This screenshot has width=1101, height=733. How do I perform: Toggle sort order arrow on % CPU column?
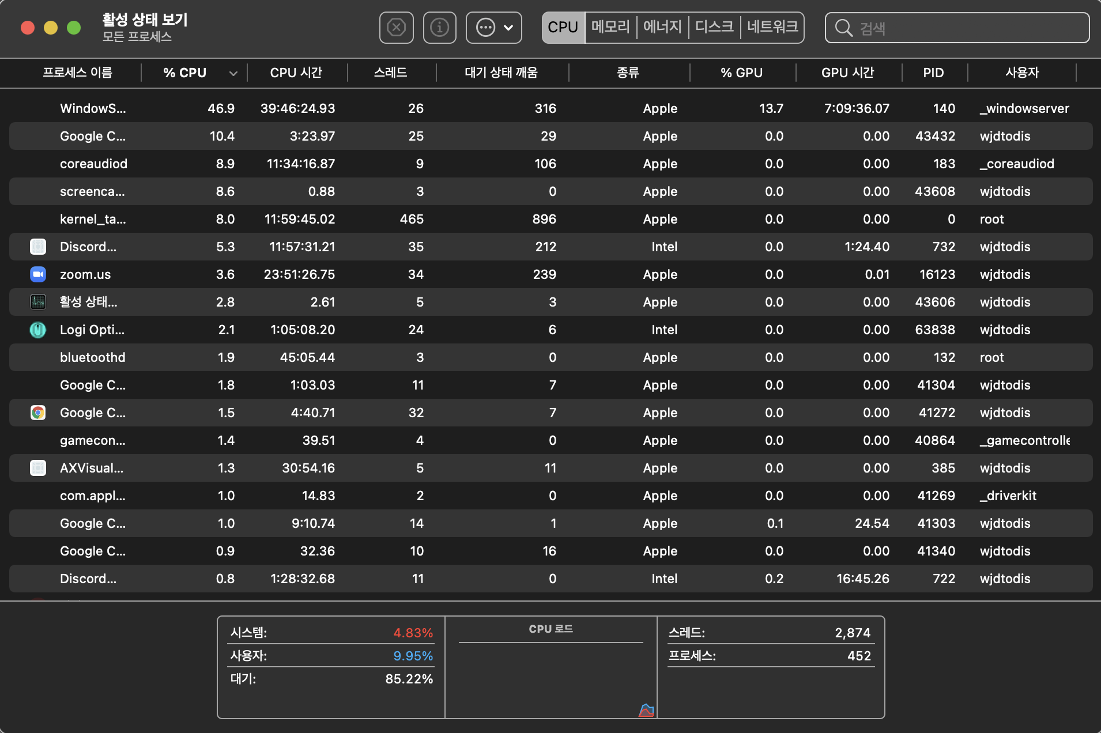[x=233, y=73]
